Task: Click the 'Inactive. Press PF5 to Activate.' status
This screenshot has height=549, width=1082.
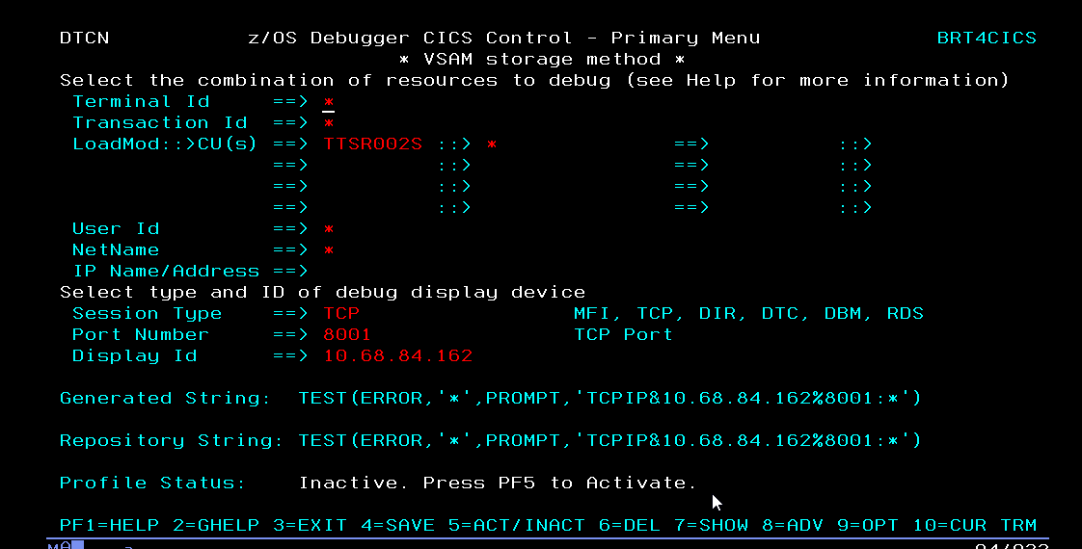Action: 498,483
